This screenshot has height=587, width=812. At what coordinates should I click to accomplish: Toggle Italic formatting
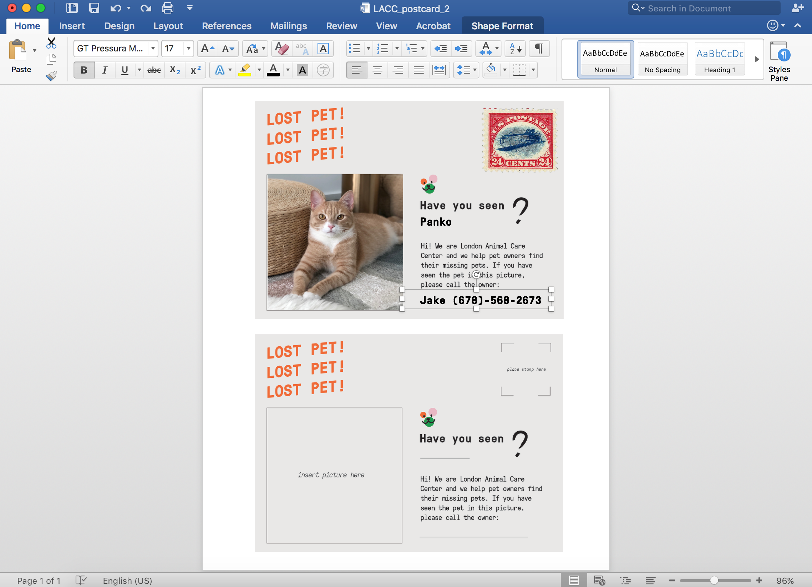point(105,70)
